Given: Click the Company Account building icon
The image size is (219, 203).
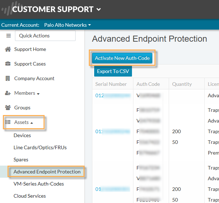Looking at the screenshot, I should (x=8, y=79).
